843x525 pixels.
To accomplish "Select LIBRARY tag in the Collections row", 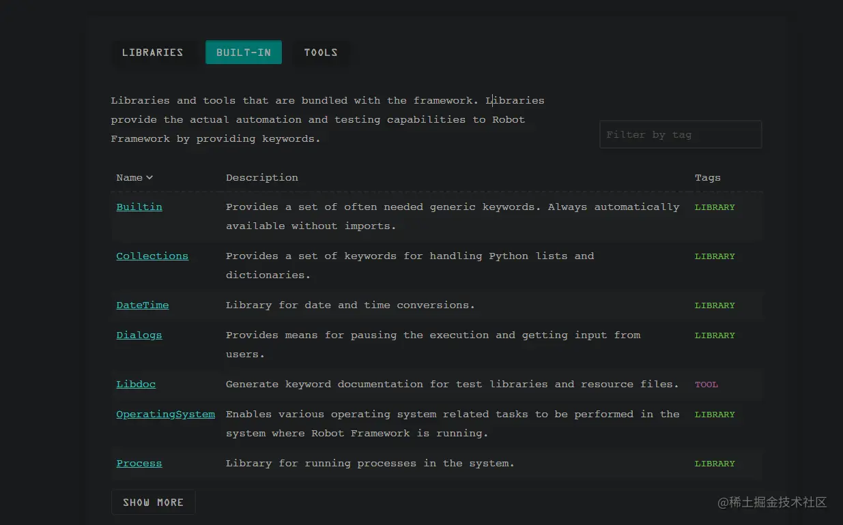I will pos(715,256).
